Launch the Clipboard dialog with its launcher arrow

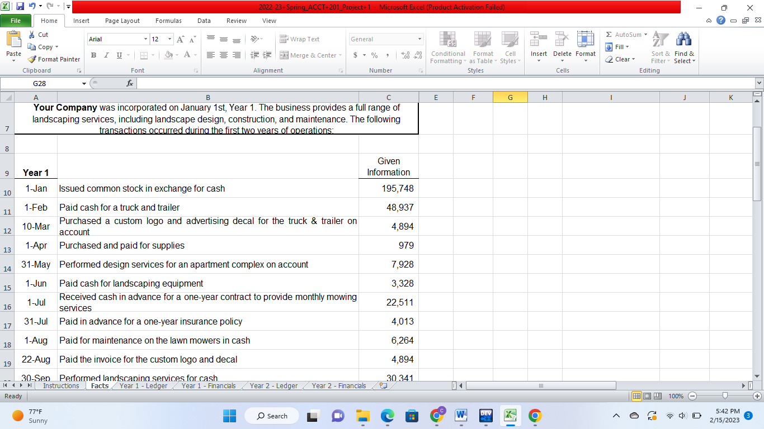[x=79, y=70]
